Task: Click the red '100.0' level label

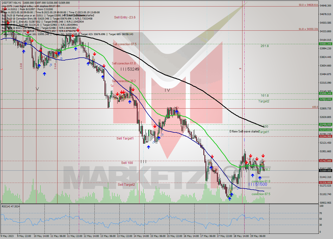Action: click(x=315, y=107)
